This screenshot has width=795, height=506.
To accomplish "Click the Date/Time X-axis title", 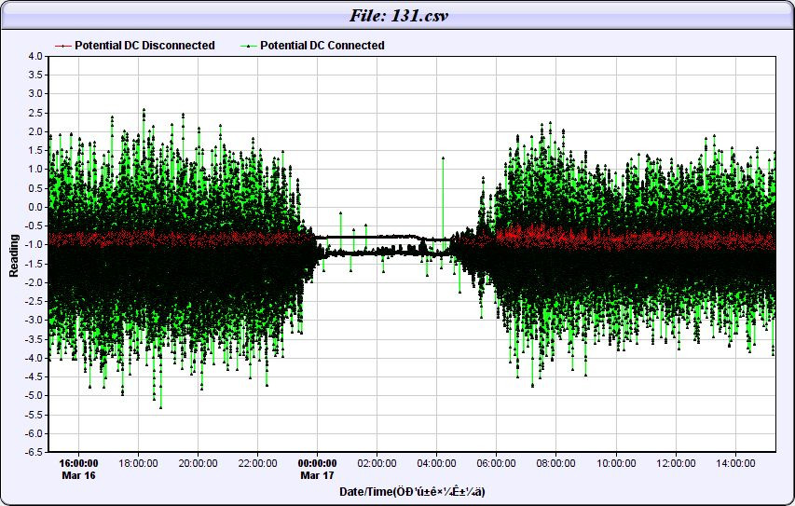I will [412, 491].
